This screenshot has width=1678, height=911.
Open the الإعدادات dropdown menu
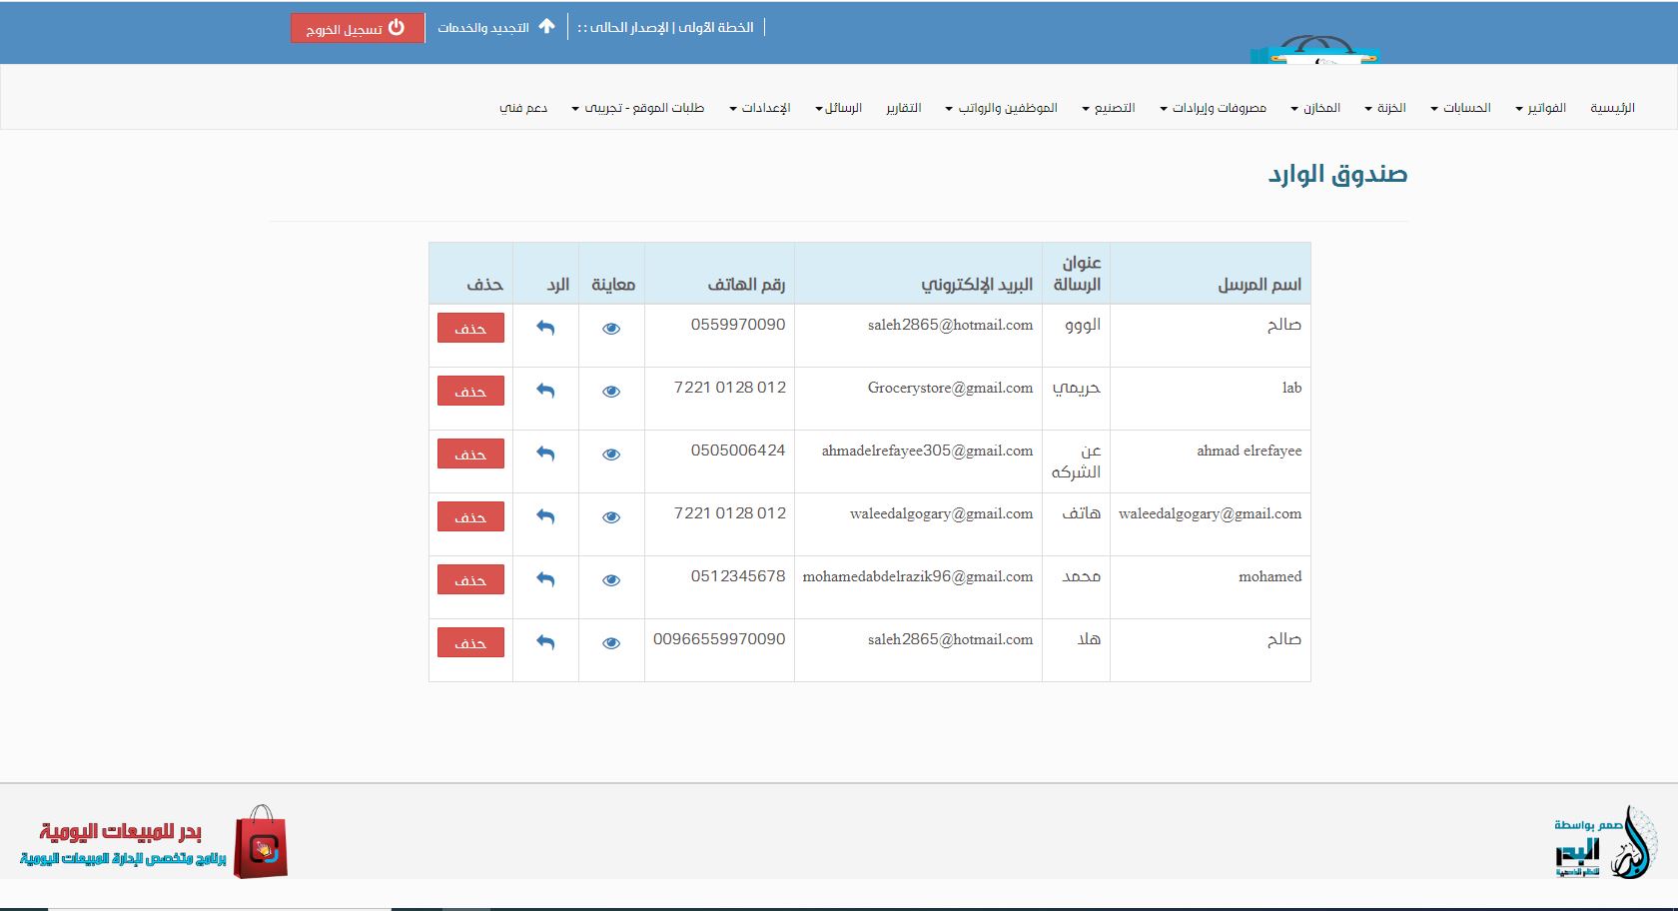[760, 108]
